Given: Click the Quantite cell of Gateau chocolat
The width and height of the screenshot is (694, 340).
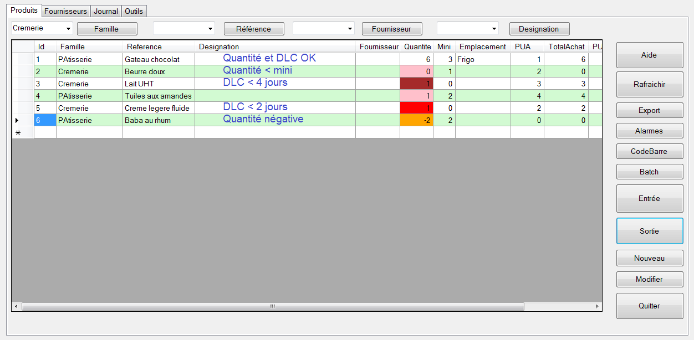Looking at the screenshot, I should (x=416, y=59).
